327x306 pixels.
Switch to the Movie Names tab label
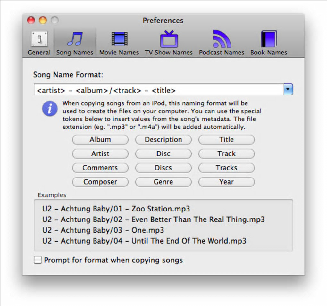119,52
